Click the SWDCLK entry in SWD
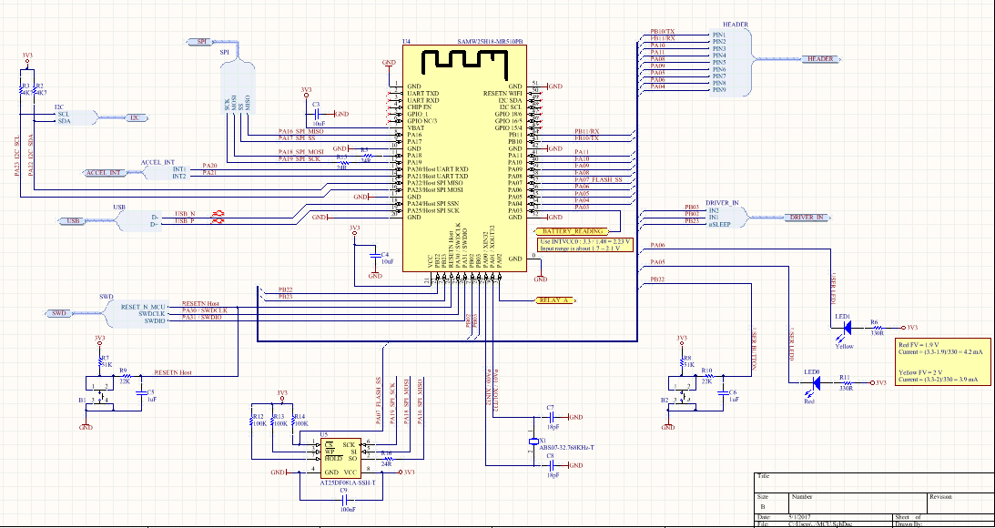Screen dimensions: 995x528 coord(152,313)
